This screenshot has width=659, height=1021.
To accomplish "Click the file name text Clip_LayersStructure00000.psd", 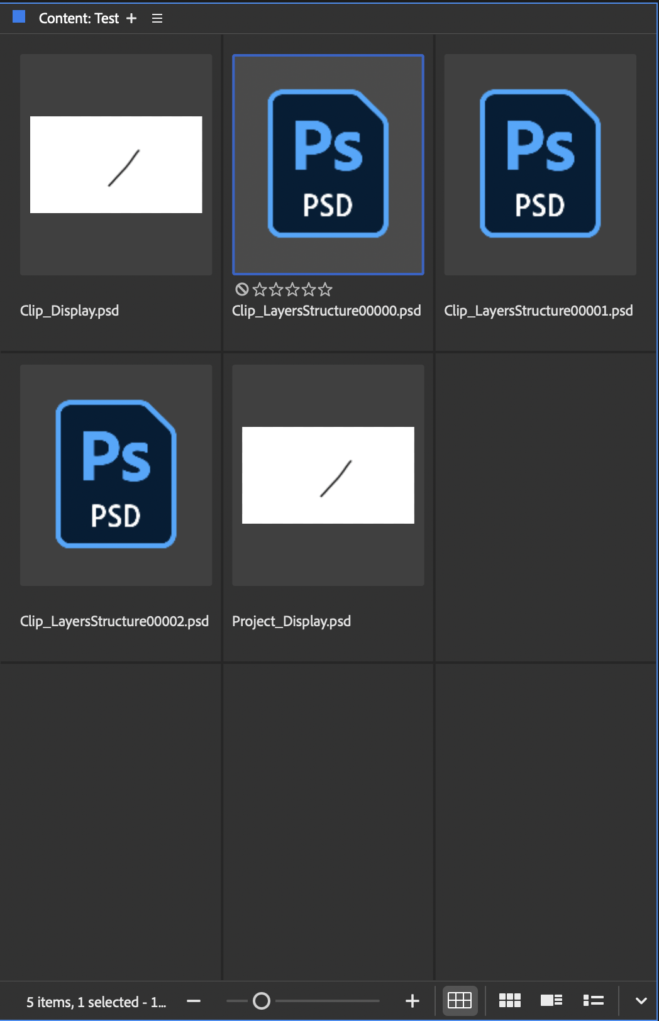I will (x=326, y=311).
